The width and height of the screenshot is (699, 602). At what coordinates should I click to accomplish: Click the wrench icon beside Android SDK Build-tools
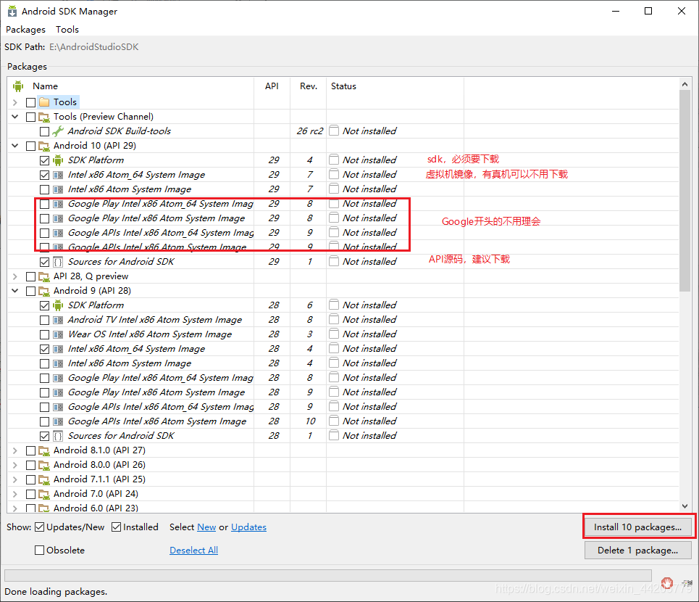(x=58, y=131)
